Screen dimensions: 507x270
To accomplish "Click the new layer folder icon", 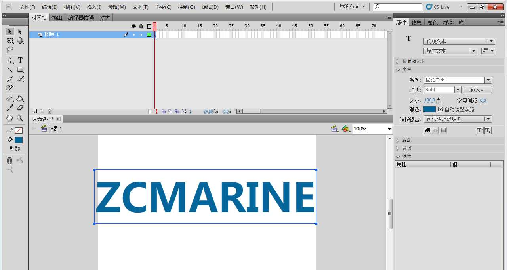I will [x=42, y=111].
